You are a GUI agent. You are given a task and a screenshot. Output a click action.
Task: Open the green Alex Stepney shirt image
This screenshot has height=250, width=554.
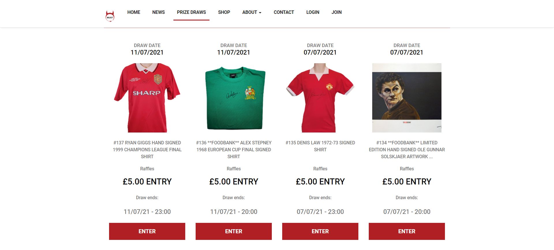(x=234, y=98)
